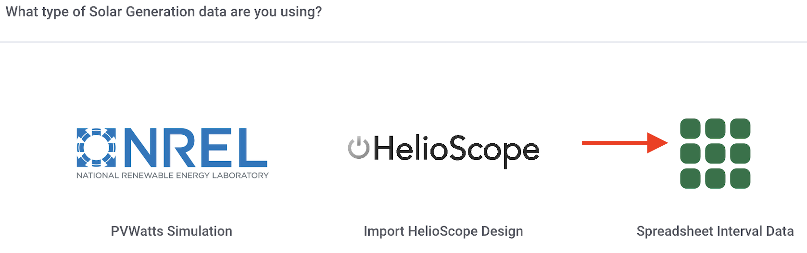Click middle-left green square of spreadsheet icon

pyautogui.click(x=690, y=153)
